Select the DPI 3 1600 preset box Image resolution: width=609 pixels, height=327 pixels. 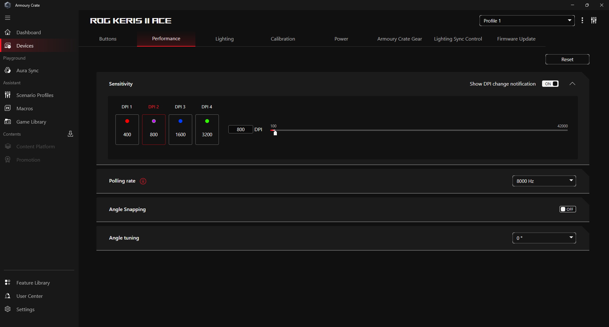(180, 130)
